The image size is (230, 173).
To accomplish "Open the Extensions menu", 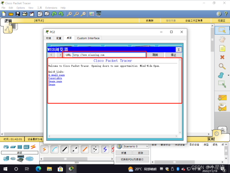I will coord(51,8).
